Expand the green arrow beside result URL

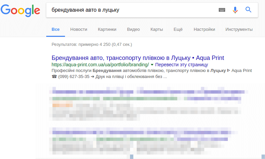point(152,65)
